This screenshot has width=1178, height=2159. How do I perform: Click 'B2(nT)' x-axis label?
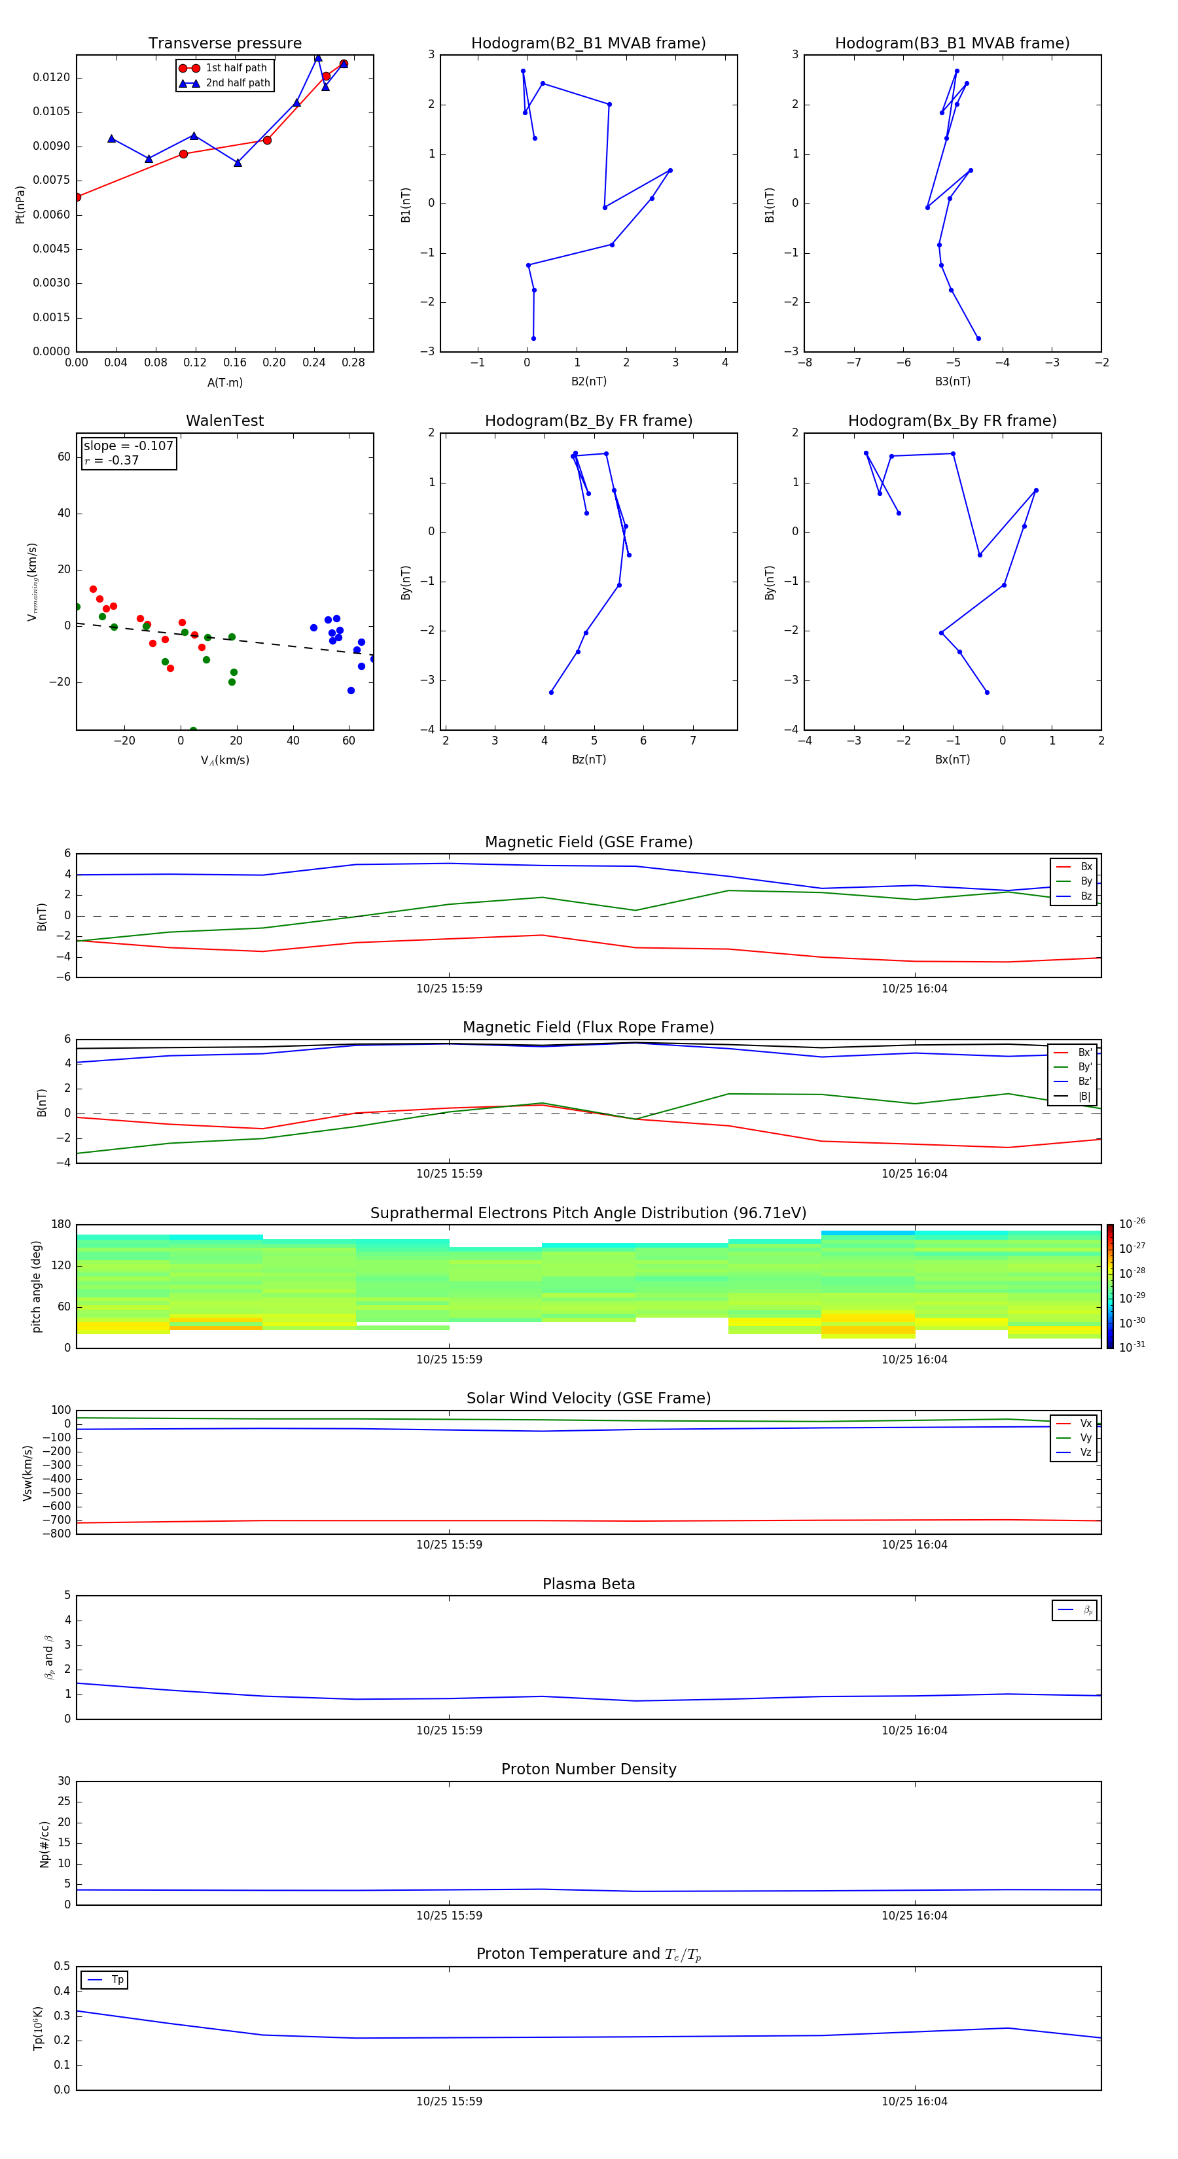tap(588, 381)
